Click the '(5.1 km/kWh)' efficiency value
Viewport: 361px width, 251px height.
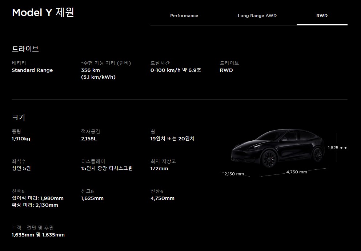[x=98, y=77]
